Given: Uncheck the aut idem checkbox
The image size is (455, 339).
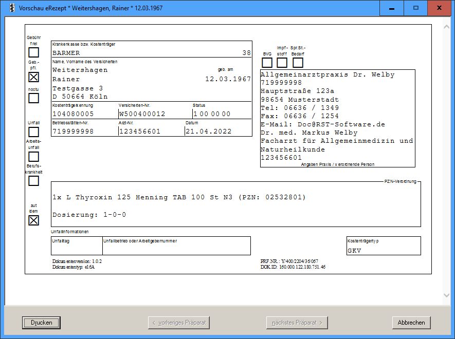Looking at the screenshot, I should [33, 220].
